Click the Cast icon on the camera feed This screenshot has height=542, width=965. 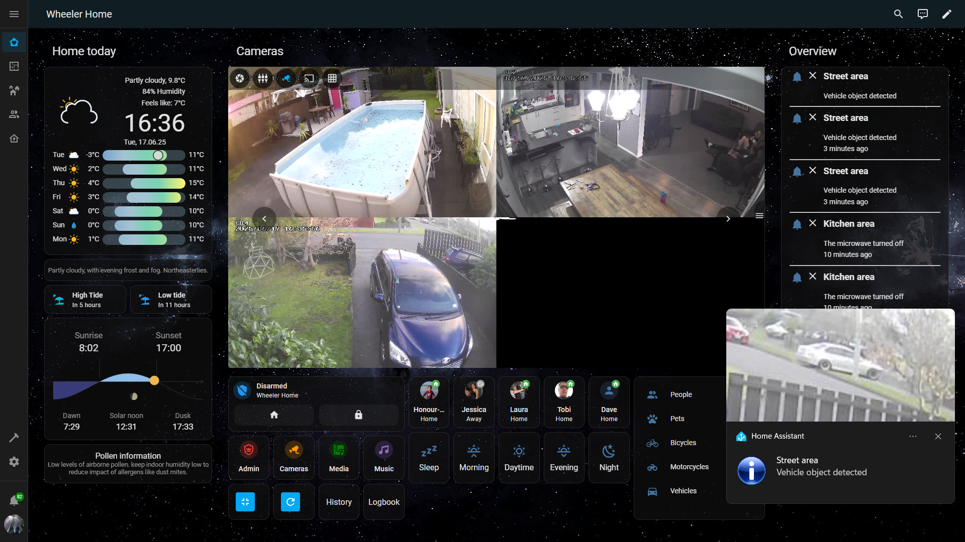309,78
